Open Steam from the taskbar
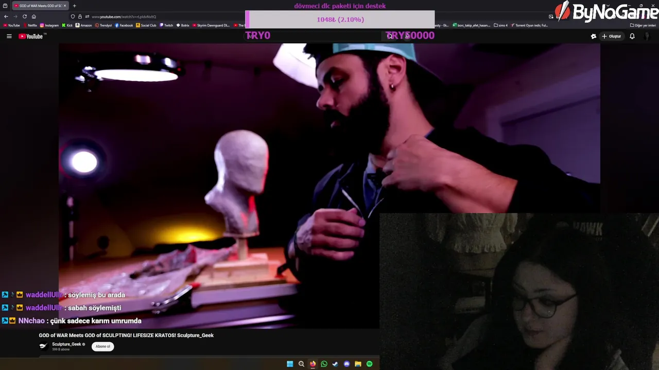 tap(335, 364)
